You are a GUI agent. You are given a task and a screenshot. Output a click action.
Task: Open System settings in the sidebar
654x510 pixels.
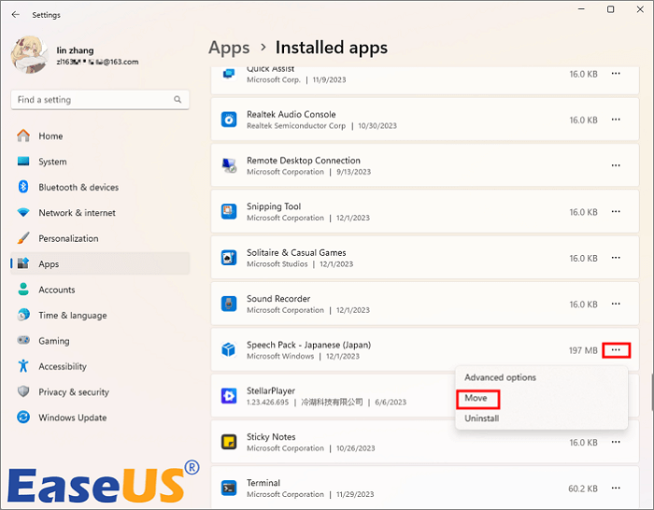100,162
